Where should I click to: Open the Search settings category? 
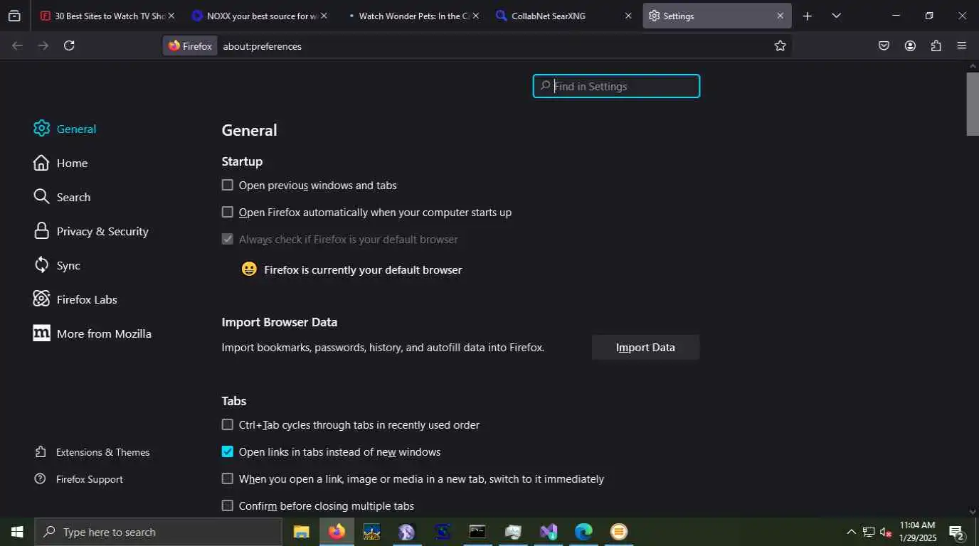coord(62,197)
